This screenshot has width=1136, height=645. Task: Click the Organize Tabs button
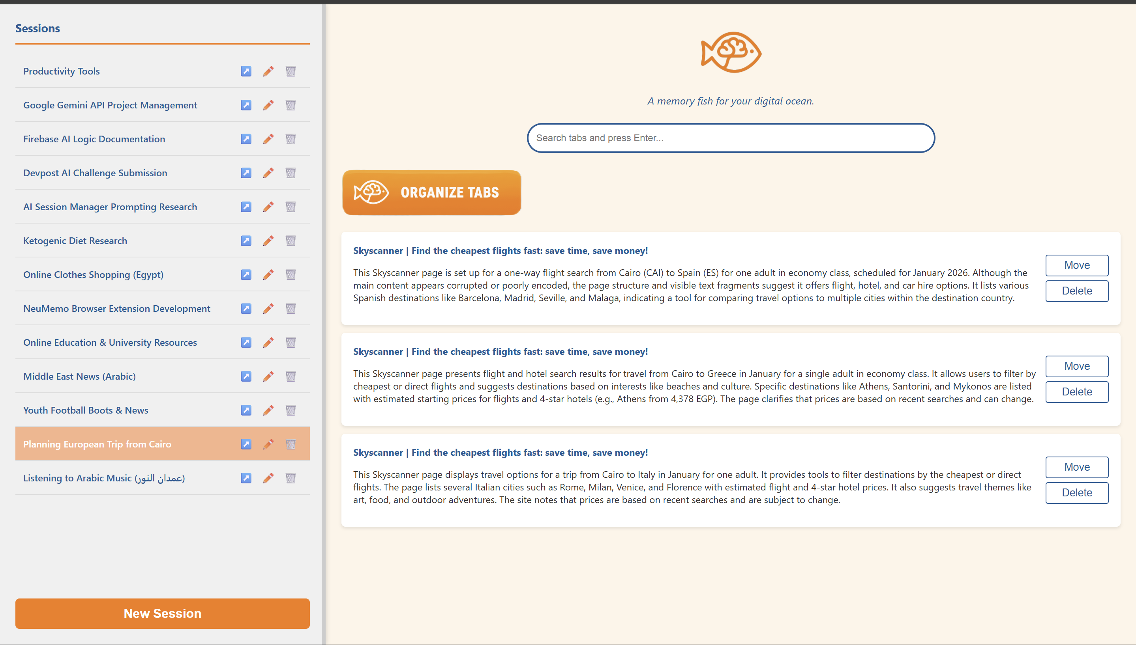[431, 193]
